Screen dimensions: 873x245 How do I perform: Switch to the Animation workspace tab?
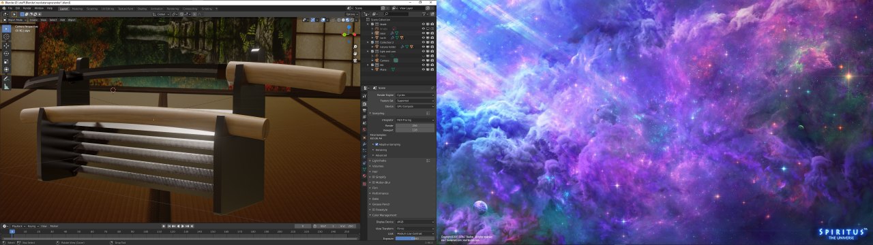pyautogui.click(x=157, y=8)
